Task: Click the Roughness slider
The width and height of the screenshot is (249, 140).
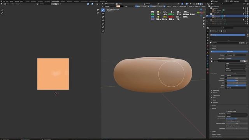Action: click(x=236, y=80)
